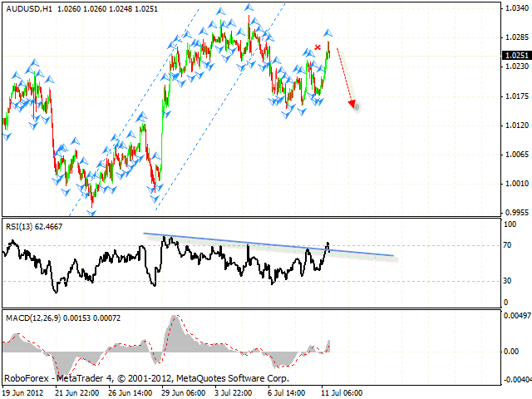Screen dimensions: 532x399
Task: Click the 1.0175 price axis label
Action: (x=515, y=96)
